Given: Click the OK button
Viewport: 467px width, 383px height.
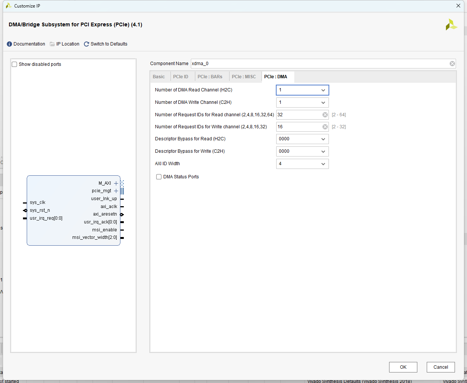Looking at the screenshot, I should [403, 367].
